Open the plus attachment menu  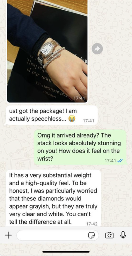(8, 235)
